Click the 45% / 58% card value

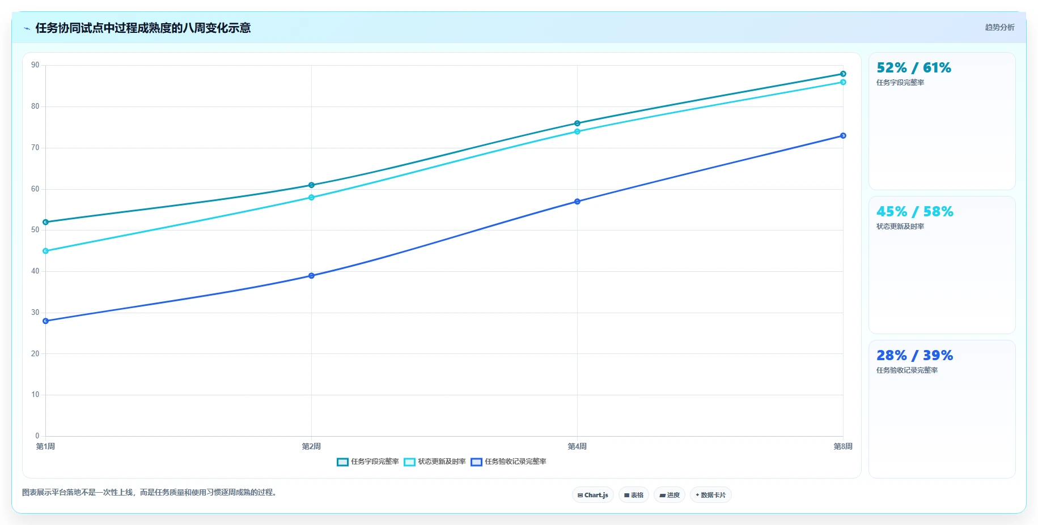tap(914, 212)
